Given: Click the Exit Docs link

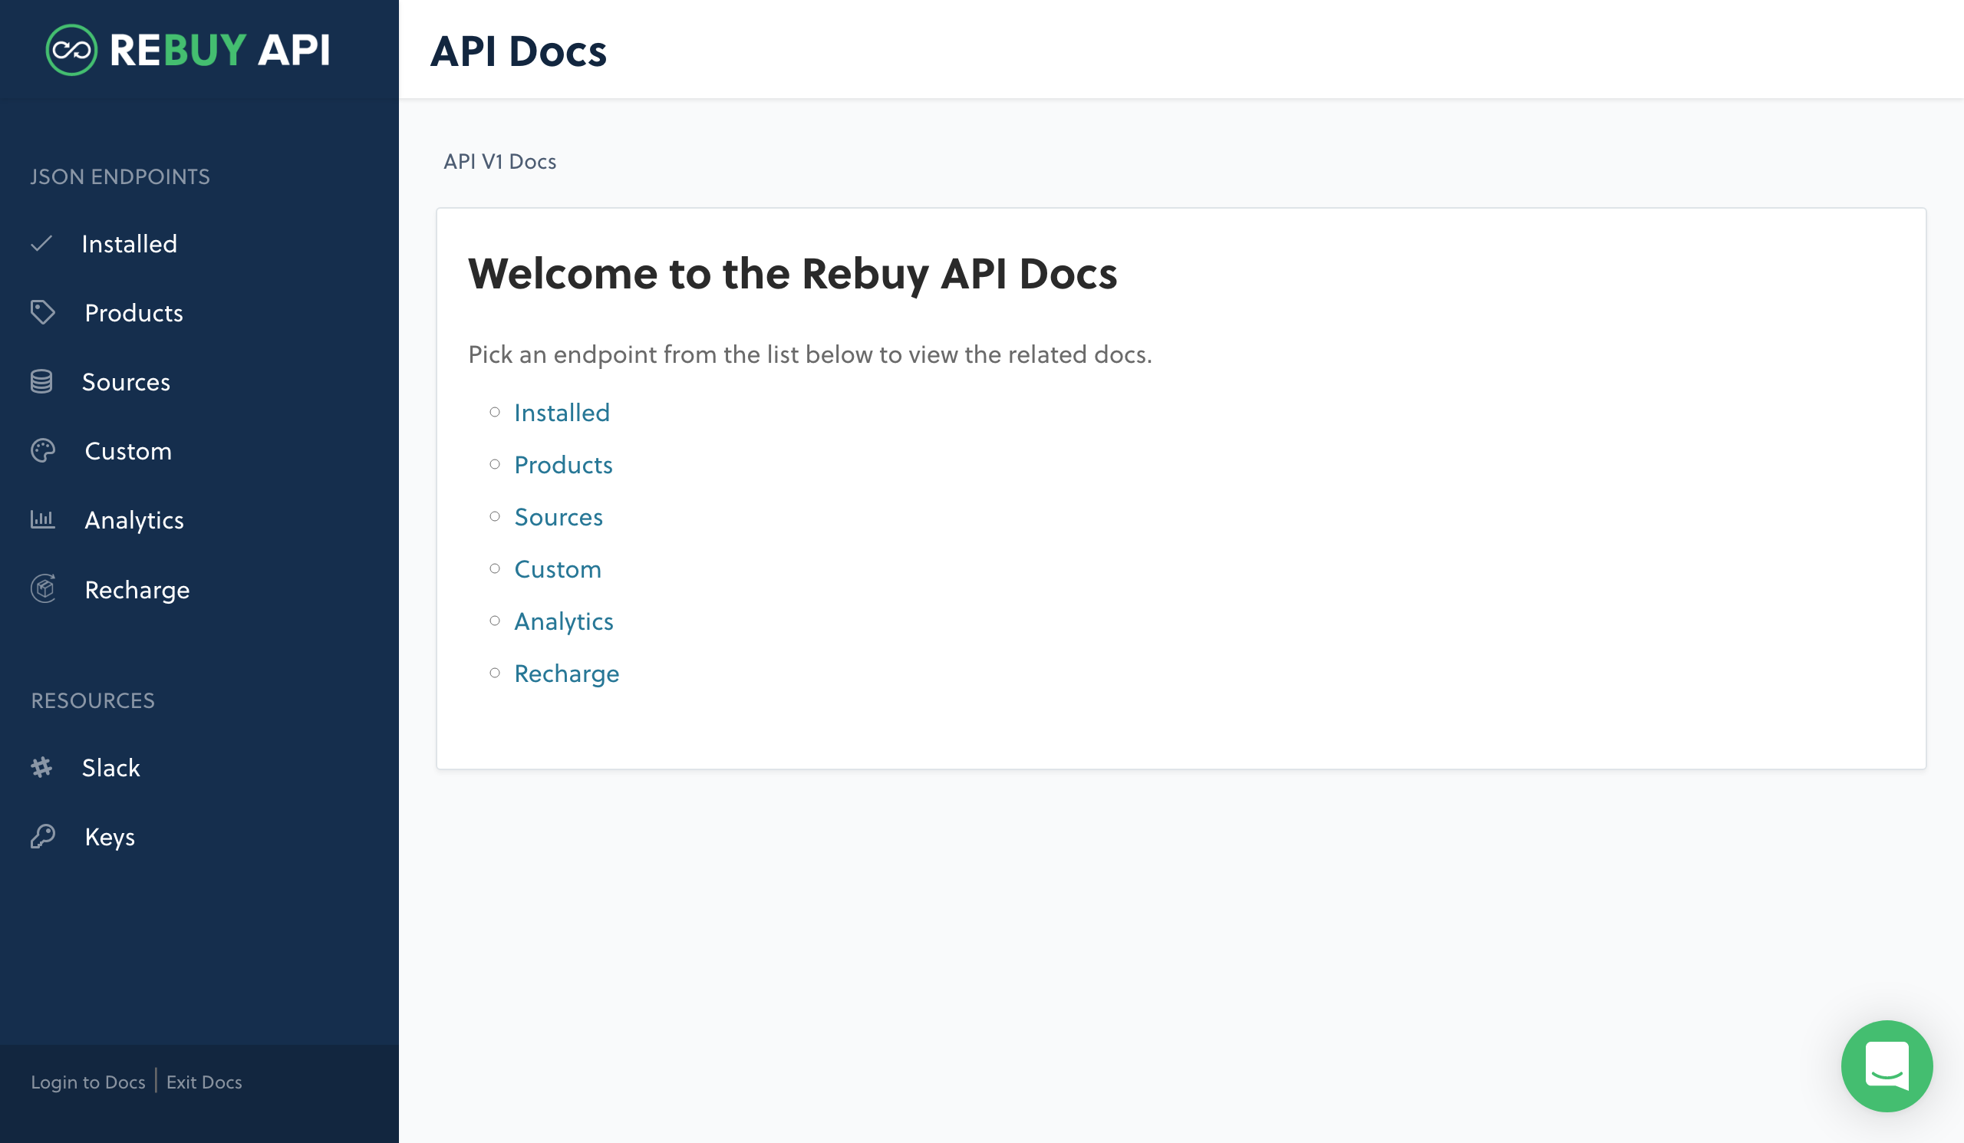Looking at the screenshot, I should (x=204, y=1082).
